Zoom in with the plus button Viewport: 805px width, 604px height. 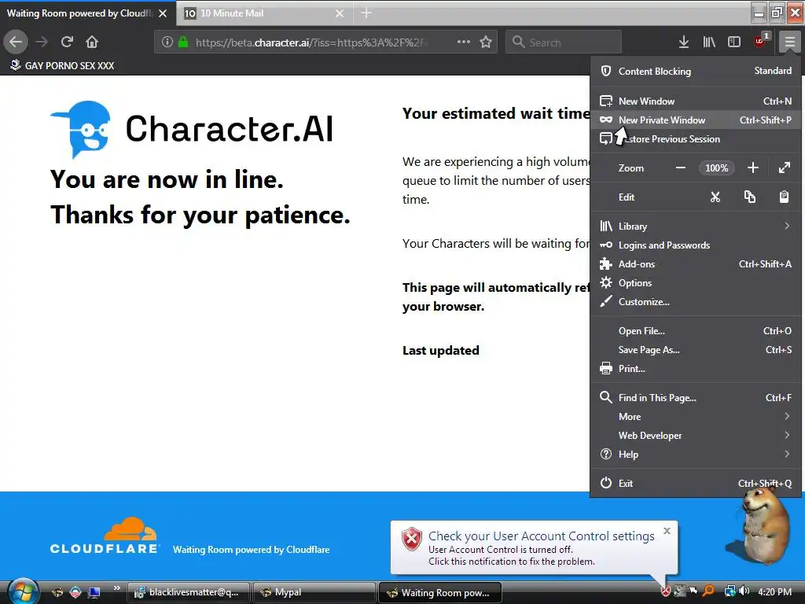point(752,168)
